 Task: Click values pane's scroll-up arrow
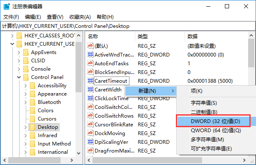pos(251,35)
